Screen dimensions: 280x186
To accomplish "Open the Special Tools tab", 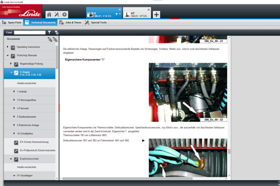I will (x=96, y=23).
